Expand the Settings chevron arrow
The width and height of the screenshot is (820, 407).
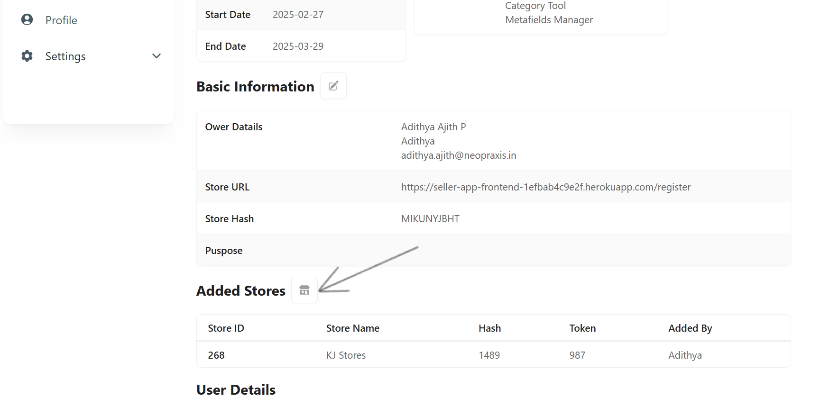pyautogui.click(x=157, y=56)
